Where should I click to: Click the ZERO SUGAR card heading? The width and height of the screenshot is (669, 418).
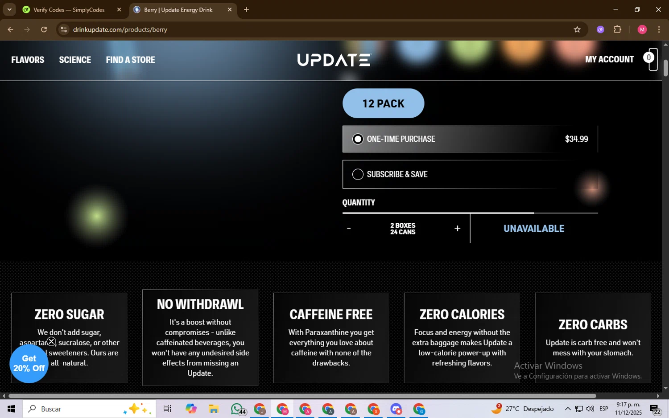(69, 315)
